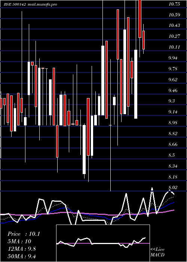The image size is (187, 262).
Task: Click the 10.59 price axis label
Action: pyautogui.click(x=174, y=15)
